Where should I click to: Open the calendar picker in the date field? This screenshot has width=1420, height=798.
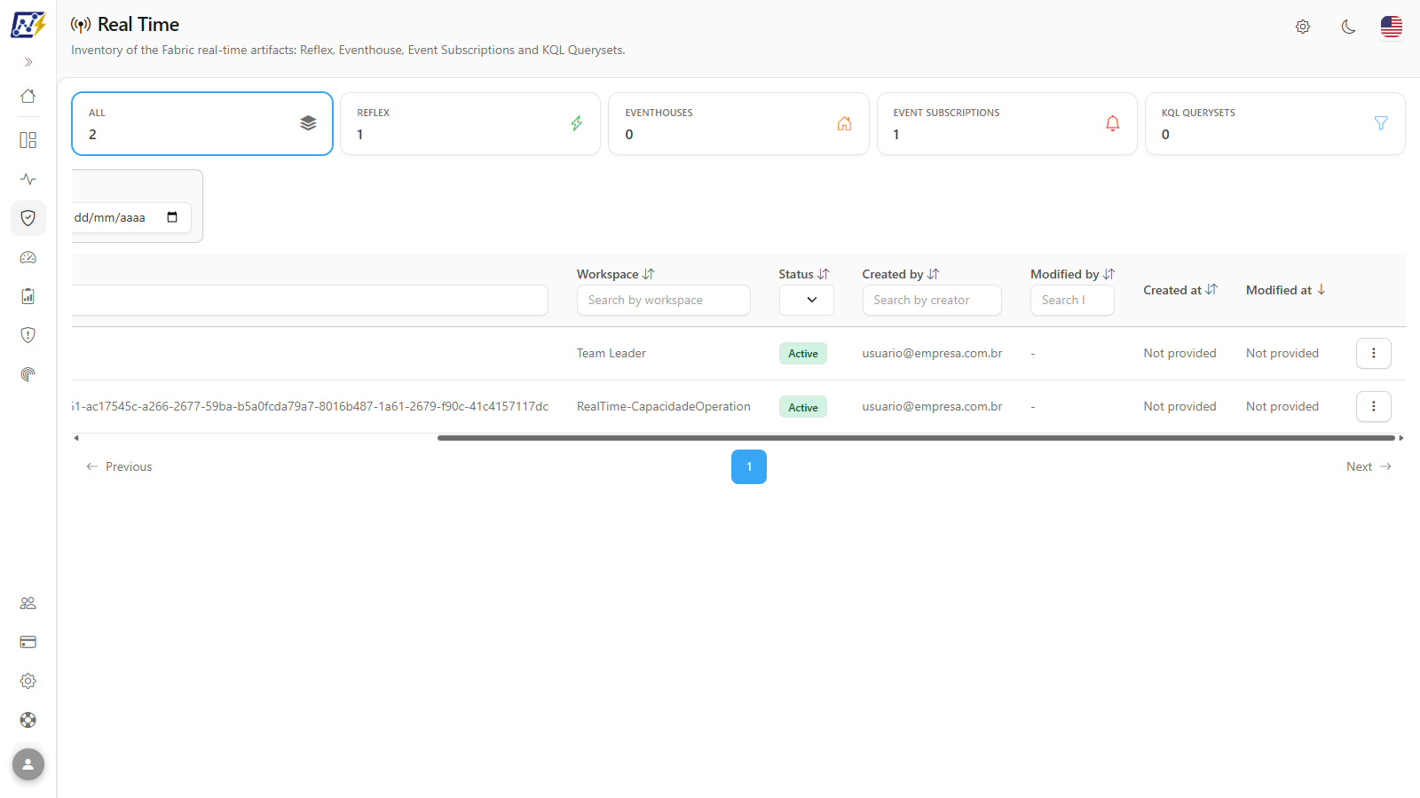[x=172, y=217]
